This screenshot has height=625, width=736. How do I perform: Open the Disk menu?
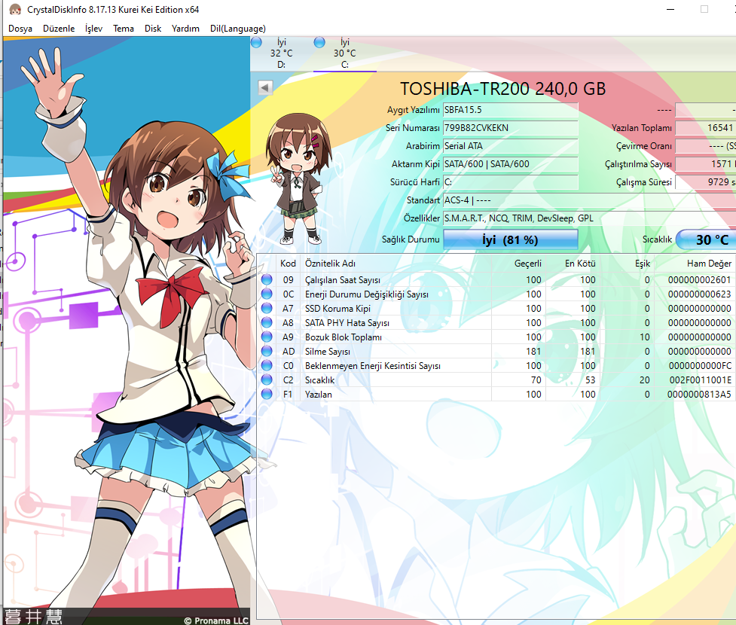point(153,29)
